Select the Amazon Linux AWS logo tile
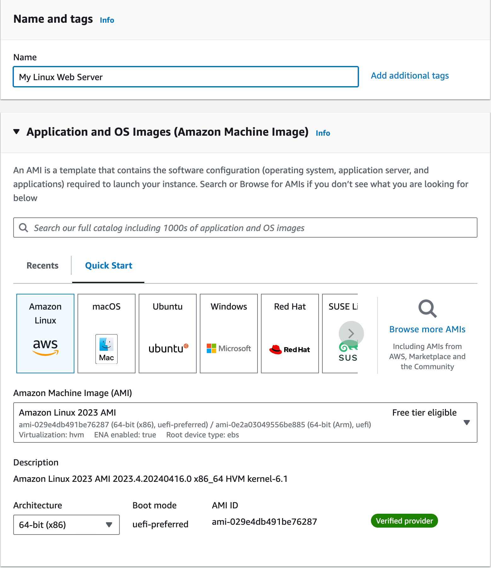491x568 pixels. (x=45, y=333)
